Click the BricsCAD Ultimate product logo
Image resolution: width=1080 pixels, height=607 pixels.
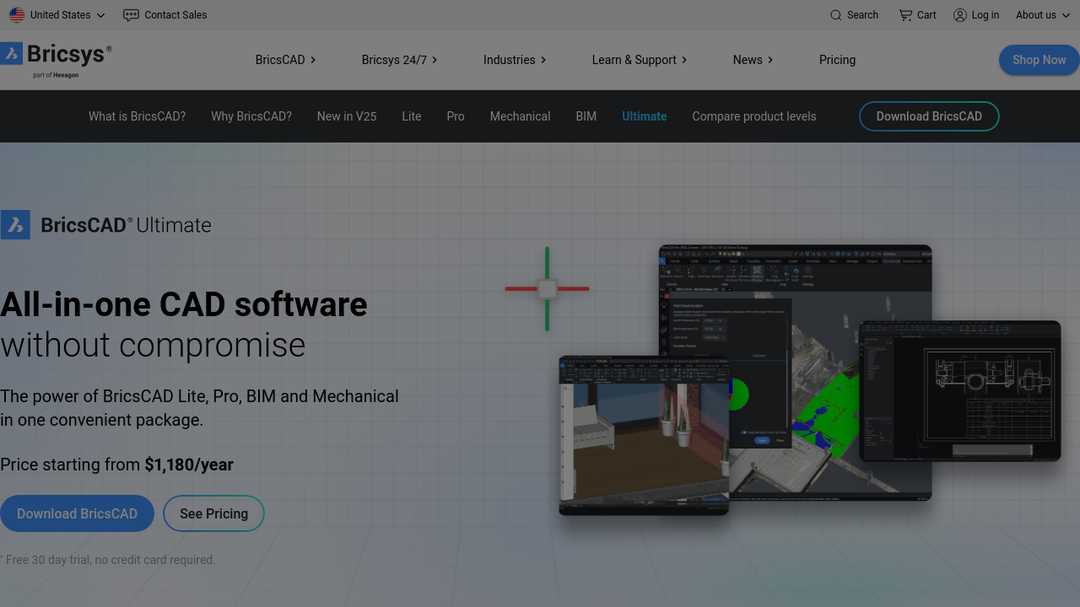click(x=106, y=225)
